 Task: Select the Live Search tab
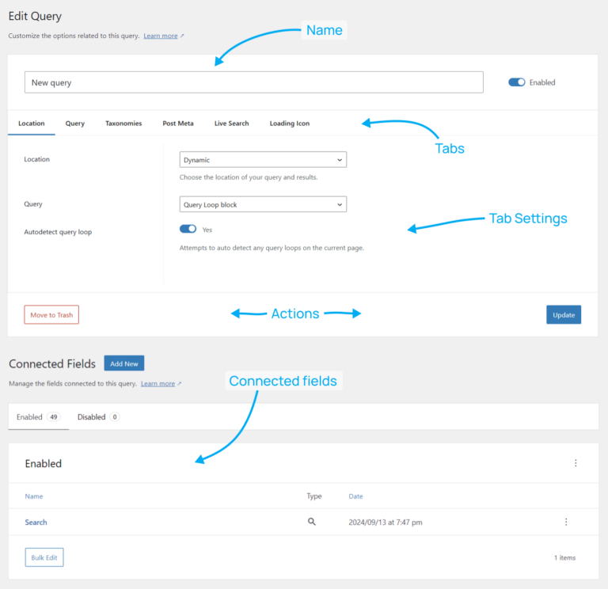pyautogui.click(x=231, y=123)
